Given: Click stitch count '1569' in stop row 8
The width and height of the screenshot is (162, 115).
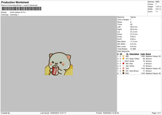Looking at the screenshot, I should [127, 74].
